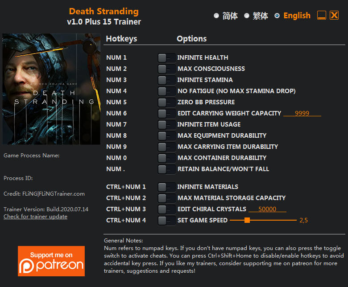Enable Max Material Storage Capacity toggle

(166, 198)
